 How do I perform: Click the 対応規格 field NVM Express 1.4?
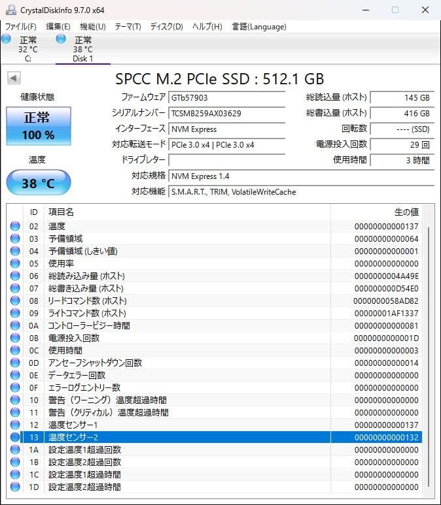302,176
